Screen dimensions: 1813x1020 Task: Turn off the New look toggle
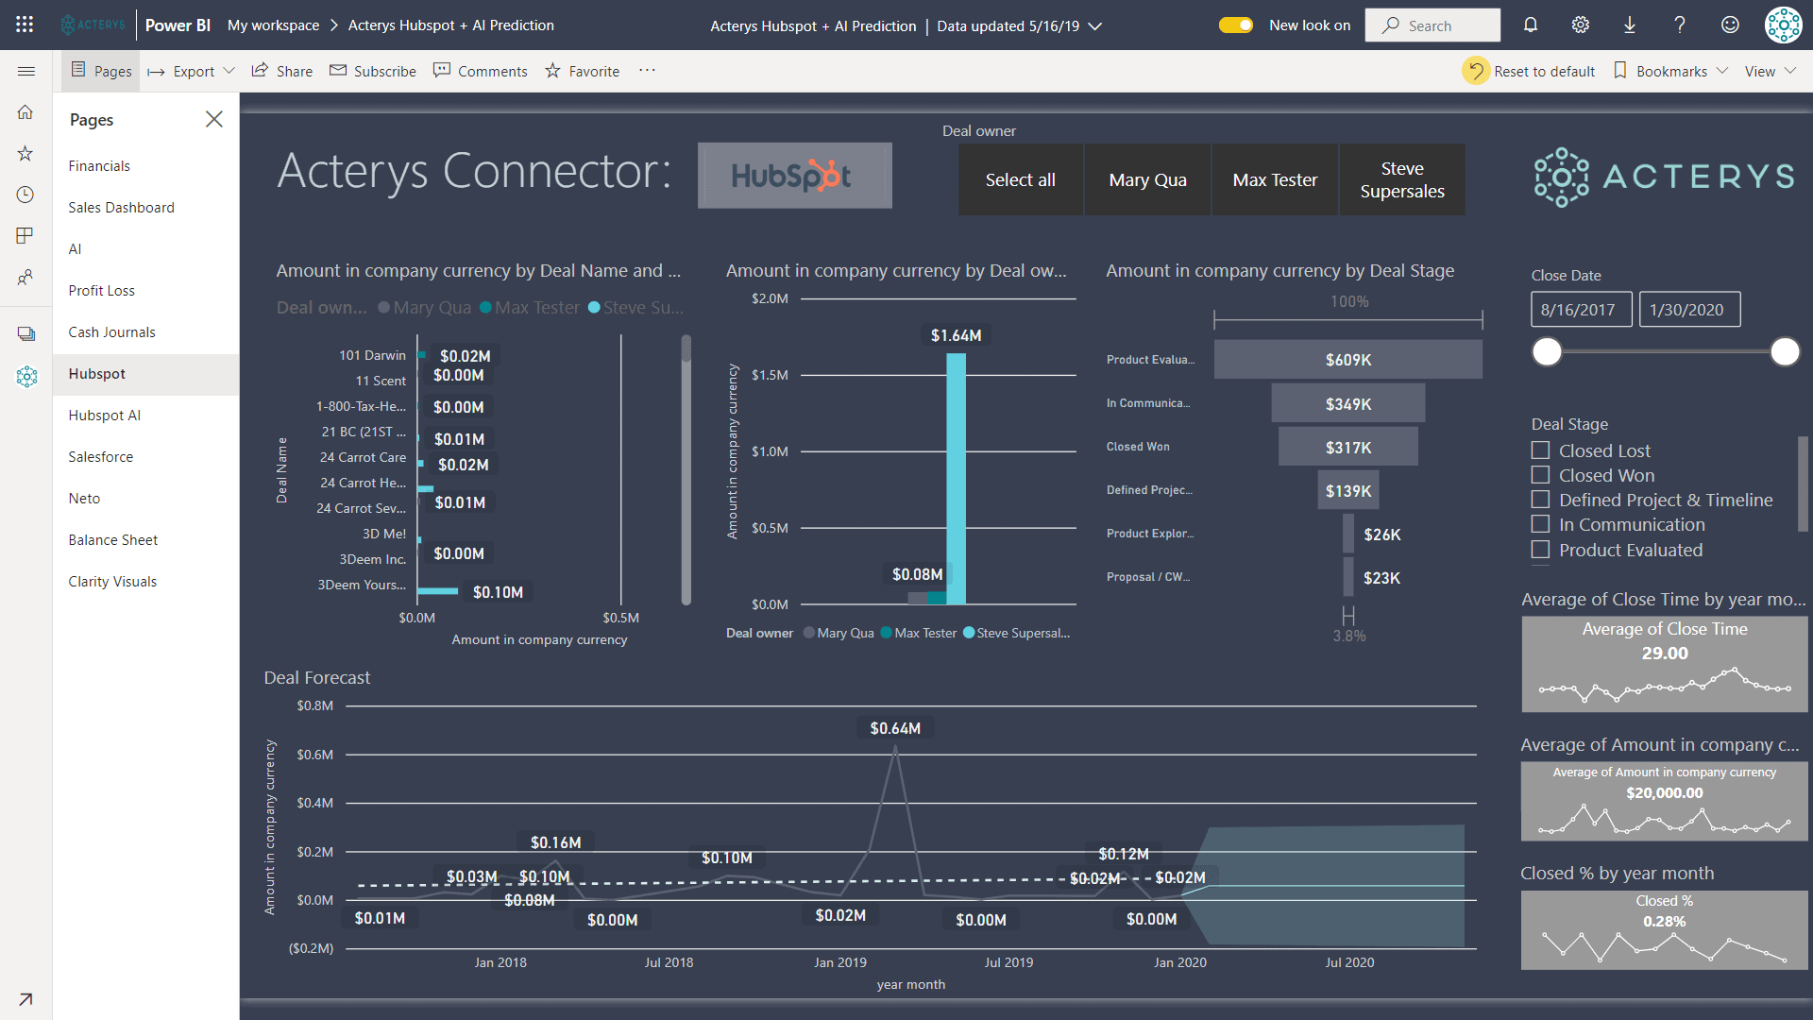click(x=1235, y=25)
